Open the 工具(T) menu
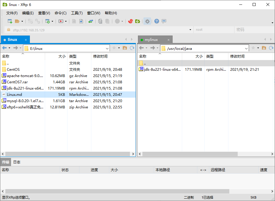This screenshot has height=201, width=275. (77, 13)
